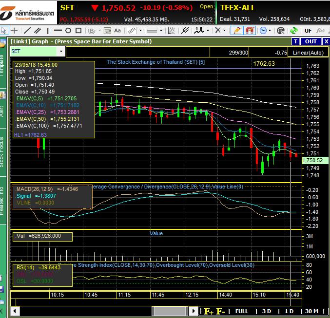This screenshot has height=318, width=330.
Task: Select the crosshair cursor tool
Action: (14, 31)
